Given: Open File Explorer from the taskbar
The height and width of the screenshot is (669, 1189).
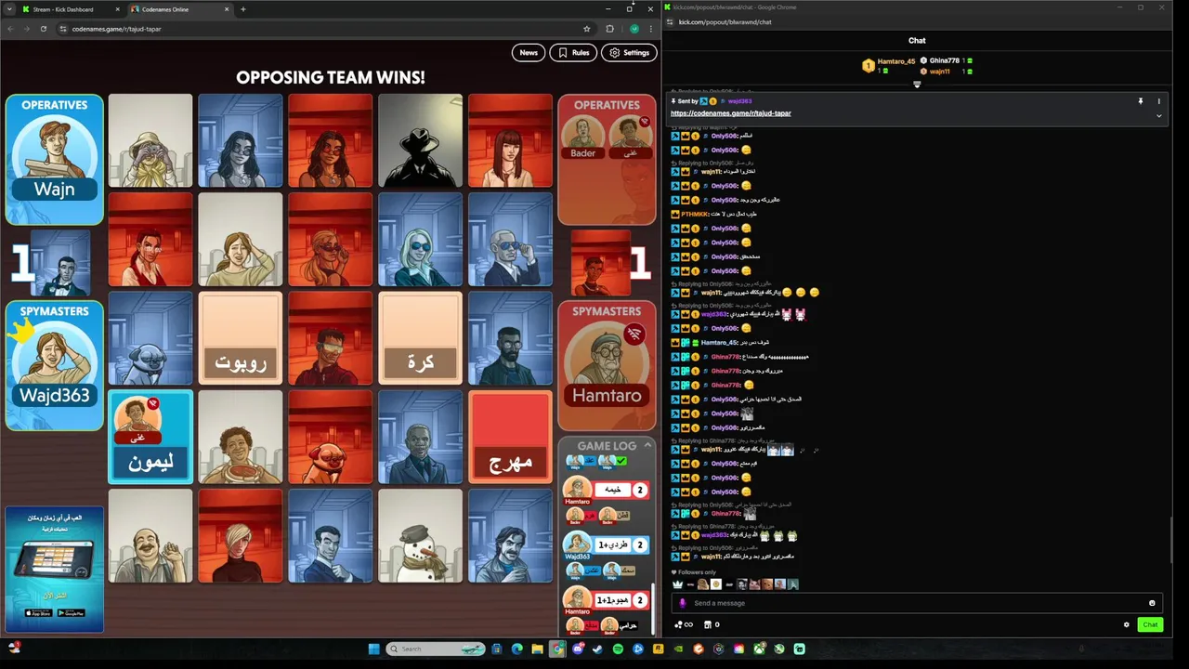Looking at the screenshot, I should click(537, 649).
